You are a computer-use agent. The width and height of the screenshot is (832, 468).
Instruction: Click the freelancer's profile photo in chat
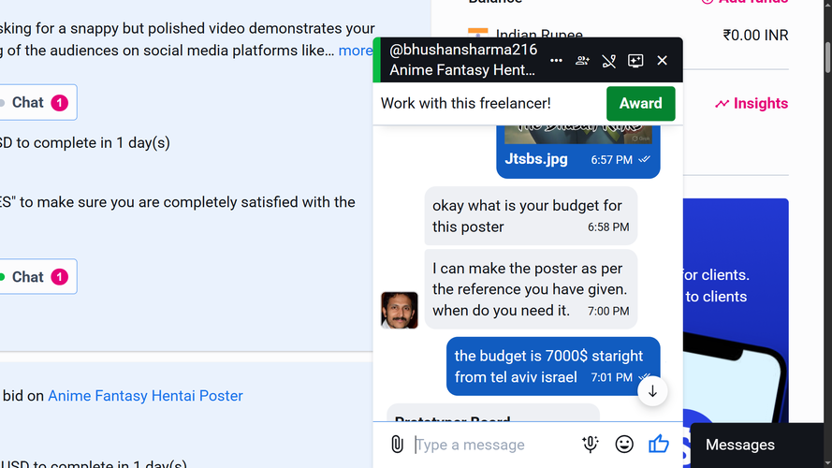click(399, 310)
